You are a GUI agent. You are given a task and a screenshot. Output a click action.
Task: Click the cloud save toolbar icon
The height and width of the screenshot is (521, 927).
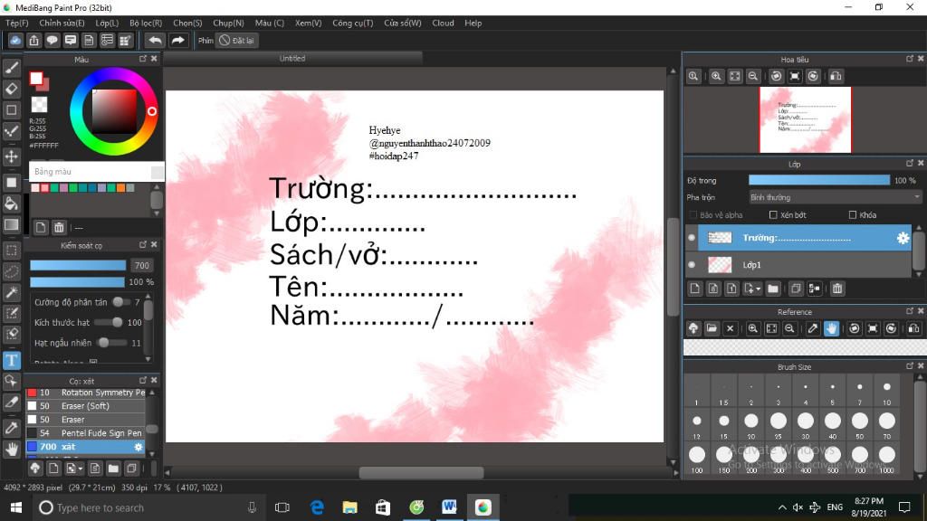coord(15,40)
